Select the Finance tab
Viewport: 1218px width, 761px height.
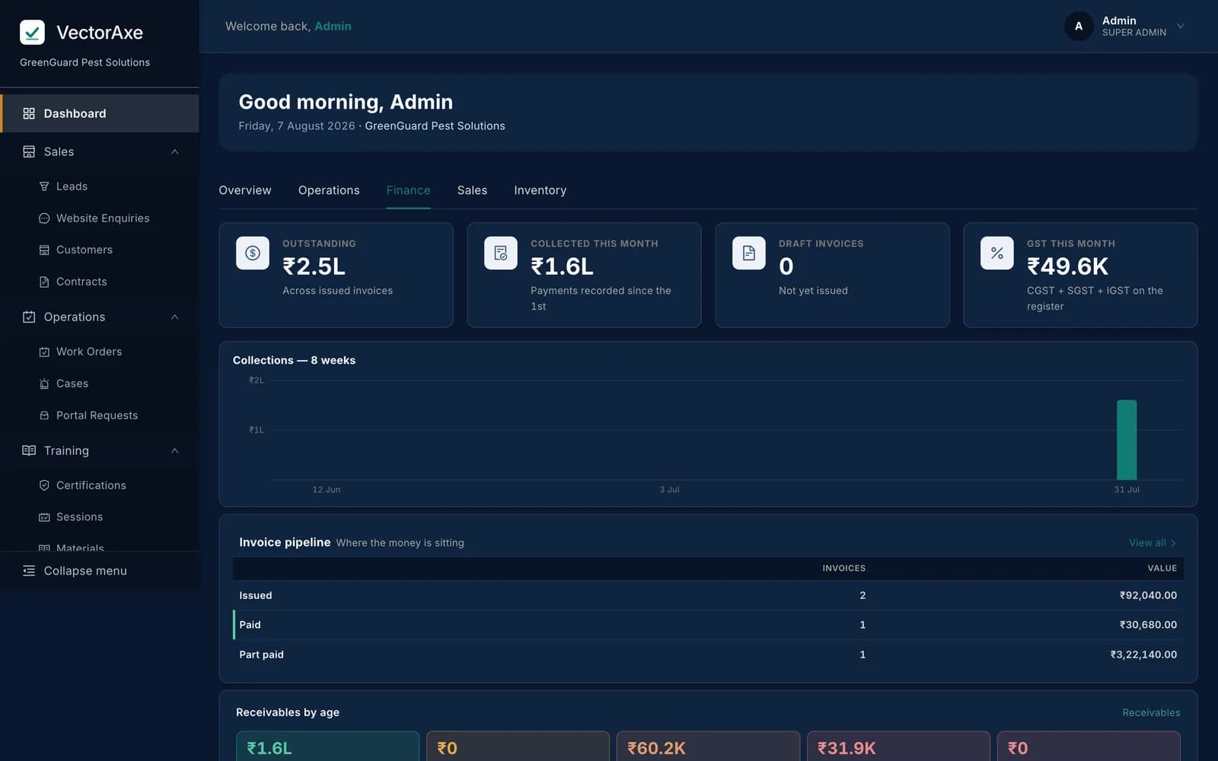(x=408, y=190)
